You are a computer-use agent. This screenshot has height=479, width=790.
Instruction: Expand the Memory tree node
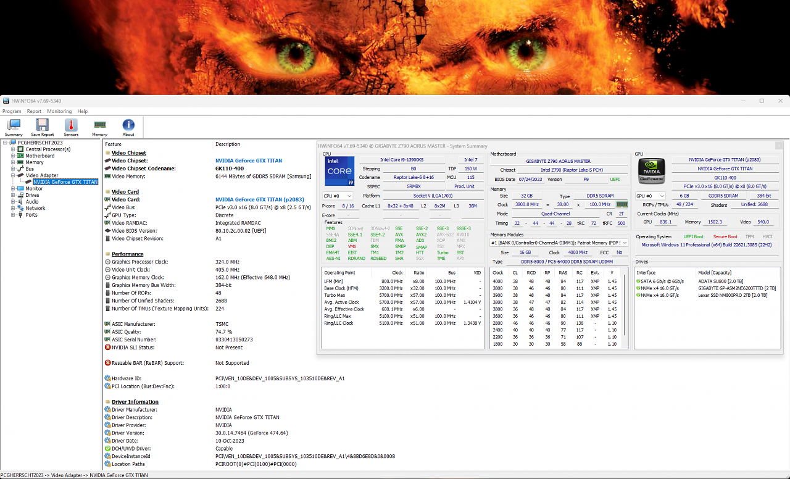(x=12, y=162)
